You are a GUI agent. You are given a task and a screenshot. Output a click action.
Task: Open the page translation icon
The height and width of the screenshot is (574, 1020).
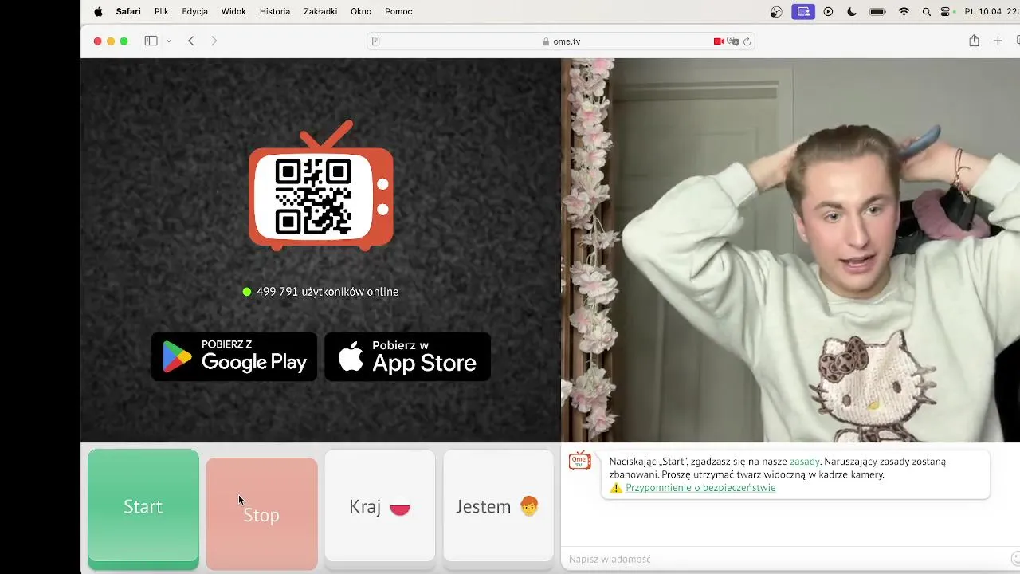(x=733, y=41)
